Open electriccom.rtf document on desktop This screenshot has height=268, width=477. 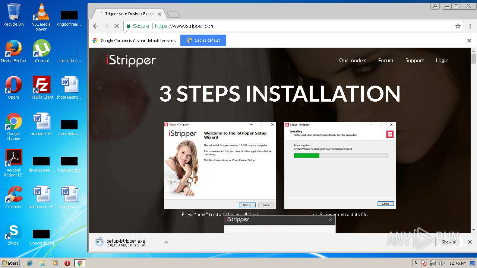pos(41,197)
